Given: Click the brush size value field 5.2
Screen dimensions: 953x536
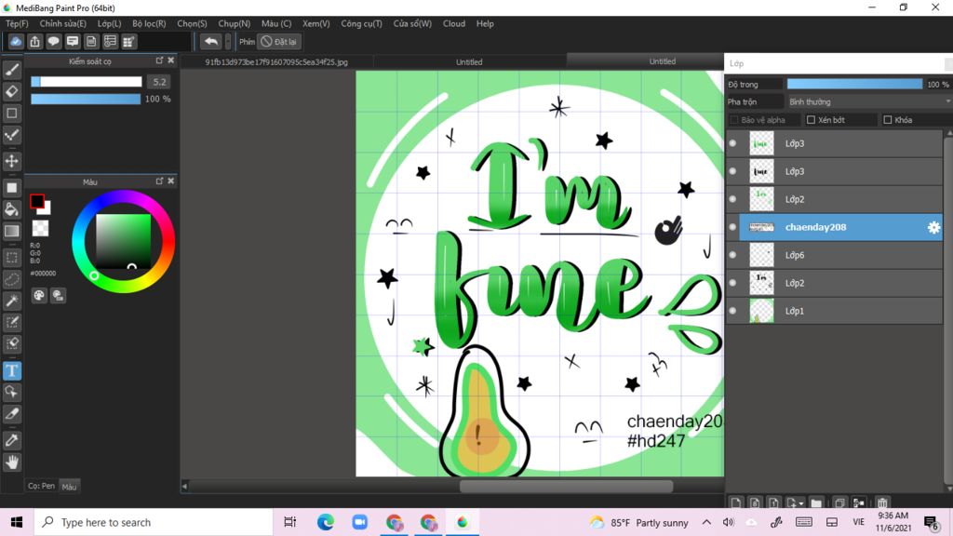Looking at the screenshot, I should pos(159,82).
